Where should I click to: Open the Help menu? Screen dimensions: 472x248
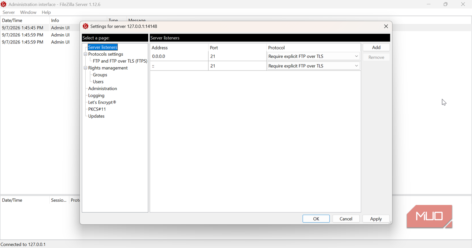click(46, 12)
